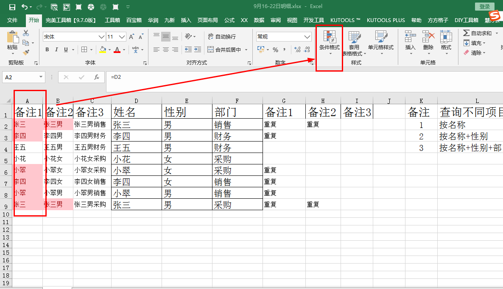Switch to the 页面布局 ribbon tab
The width and height of the screenshot is (503, 289).
tap(207, 20)
